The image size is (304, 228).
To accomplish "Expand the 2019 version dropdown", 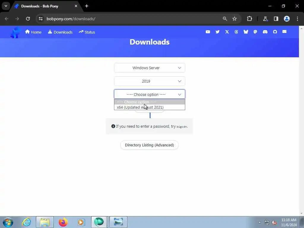I will 150,81.
